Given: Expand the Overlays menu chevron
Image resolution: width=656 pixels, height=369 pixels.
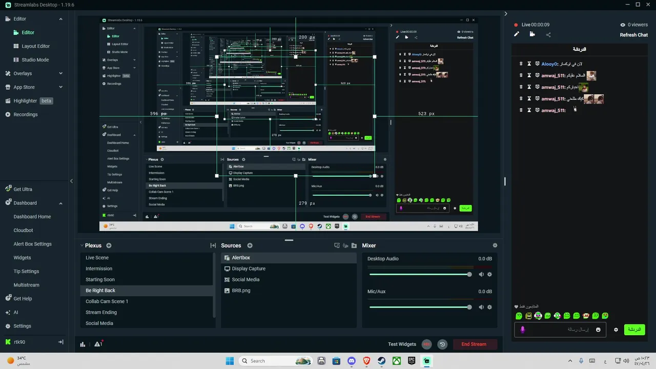Looking at the screenshot, I should [60, 73].
